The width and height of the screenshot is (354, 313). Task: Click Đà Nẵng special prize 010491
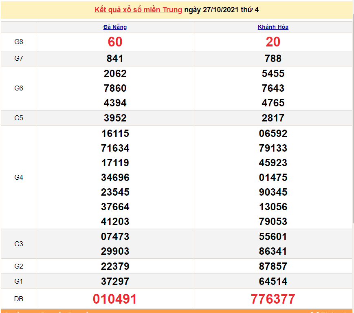(115, 299)
